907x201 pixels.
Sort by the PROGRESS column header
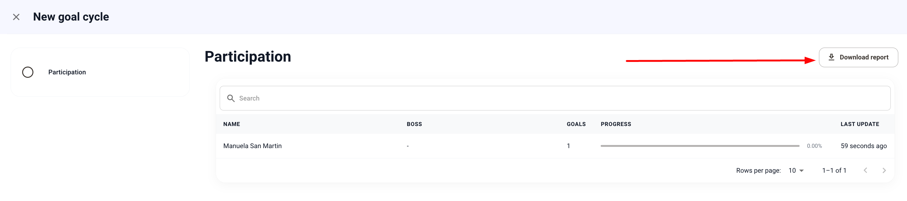point(616,124)
